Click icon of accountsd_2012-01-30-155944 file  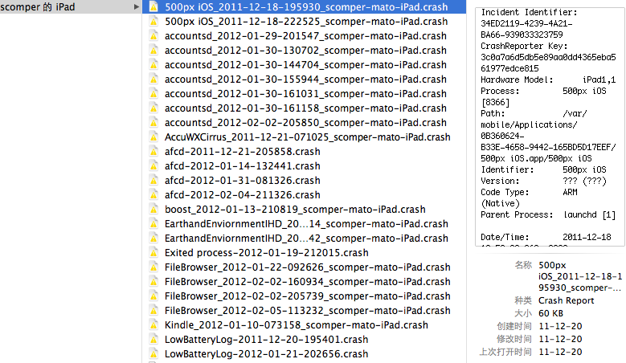pos(153,80)
